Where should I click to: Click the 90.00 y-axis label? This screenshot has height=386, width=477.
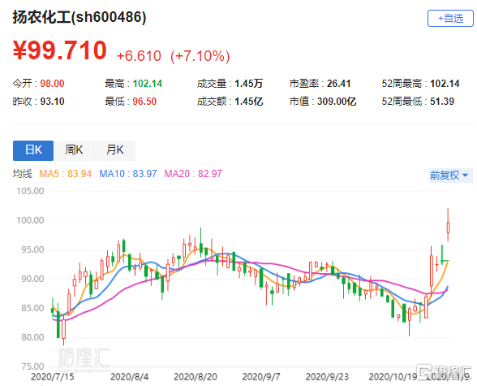click(x=32, y=279)
